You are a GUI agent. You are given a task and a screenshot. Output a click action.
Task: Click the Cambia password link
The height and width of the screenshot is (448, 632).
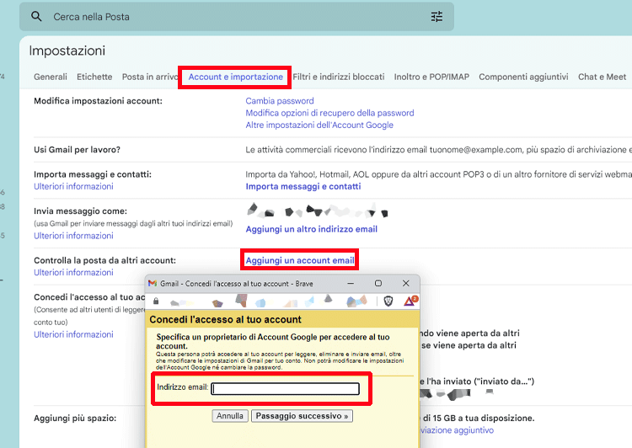point(280,101)
